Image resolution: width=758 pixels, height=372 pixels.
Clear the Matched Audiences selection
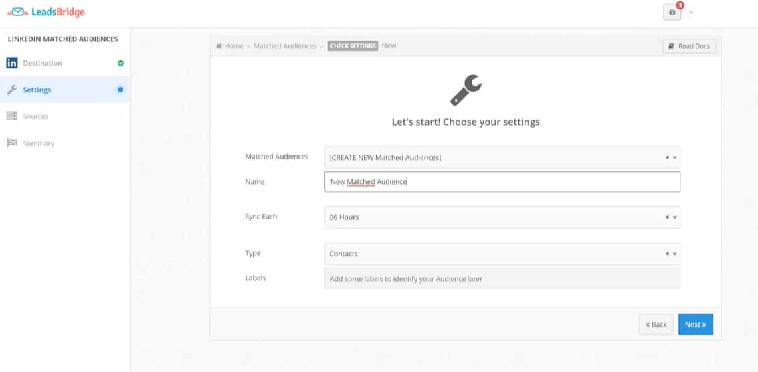(667, 157)
